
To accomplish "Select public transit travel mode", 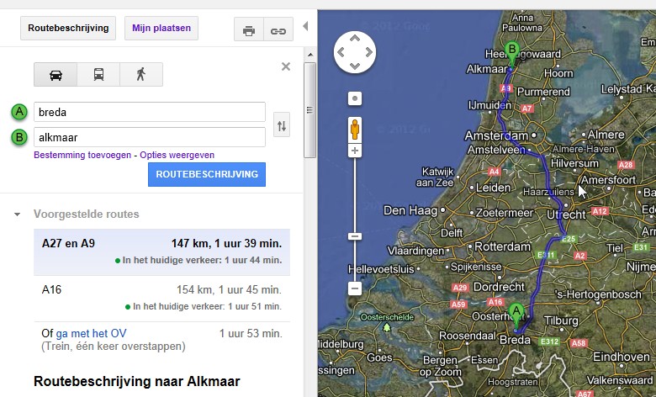I will (x=98, y=75).
